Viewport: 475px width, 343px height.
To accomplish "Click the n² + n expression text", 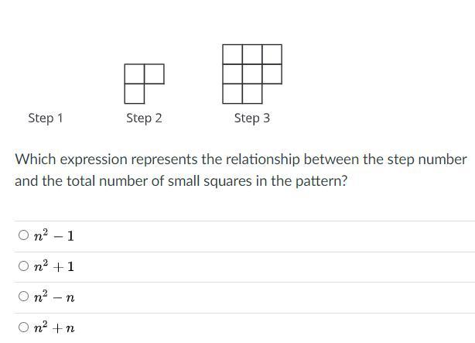I will click(54, 328).
